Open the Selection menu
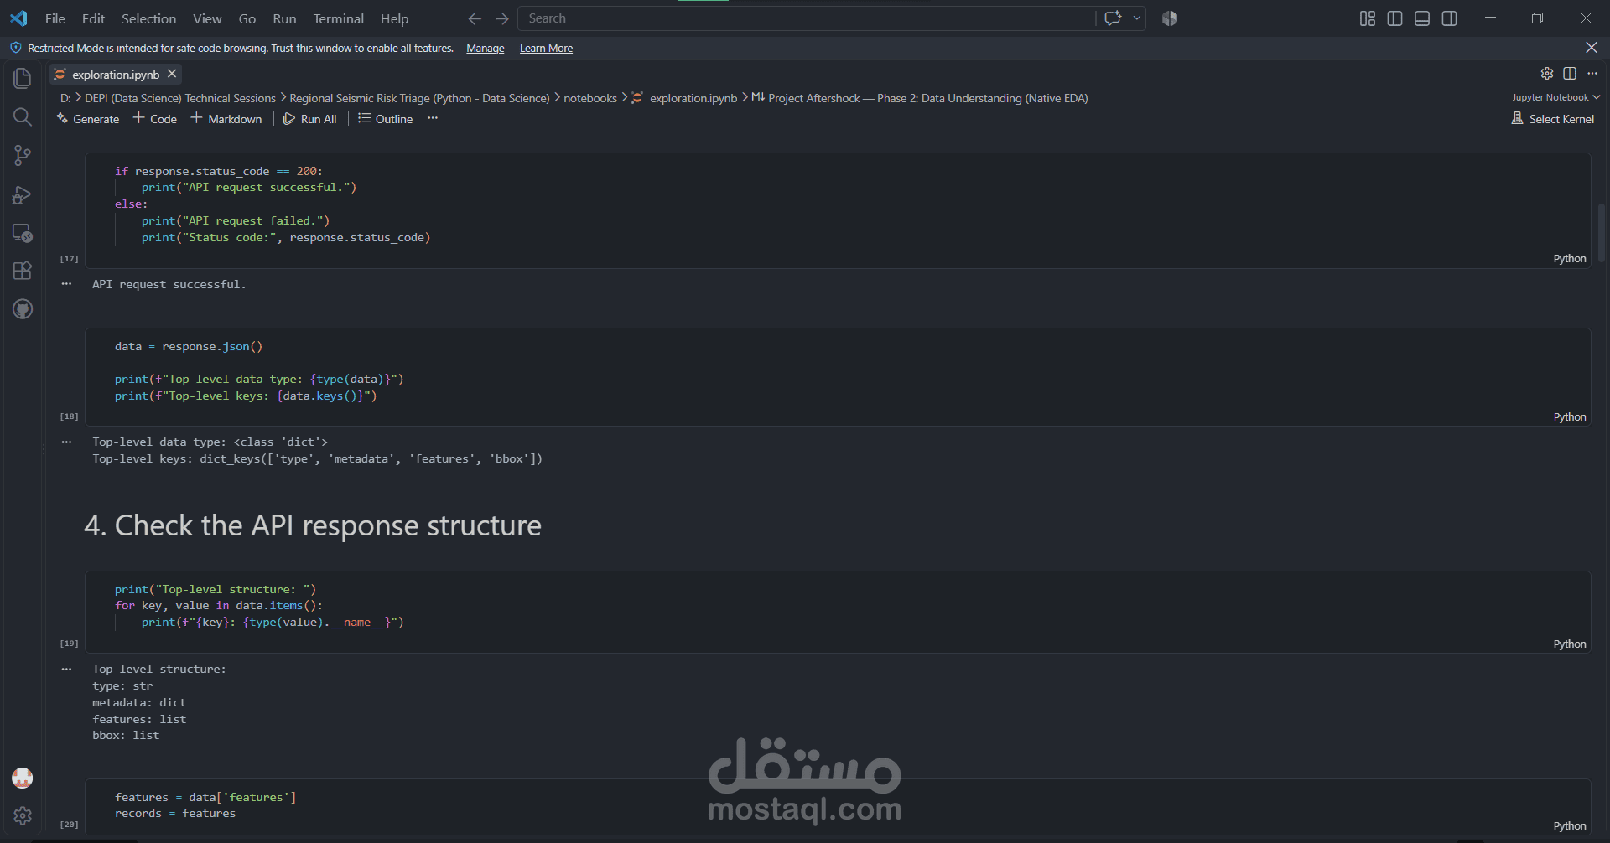The height and width of the screenshot is (843, 1610). pos(148,18)
